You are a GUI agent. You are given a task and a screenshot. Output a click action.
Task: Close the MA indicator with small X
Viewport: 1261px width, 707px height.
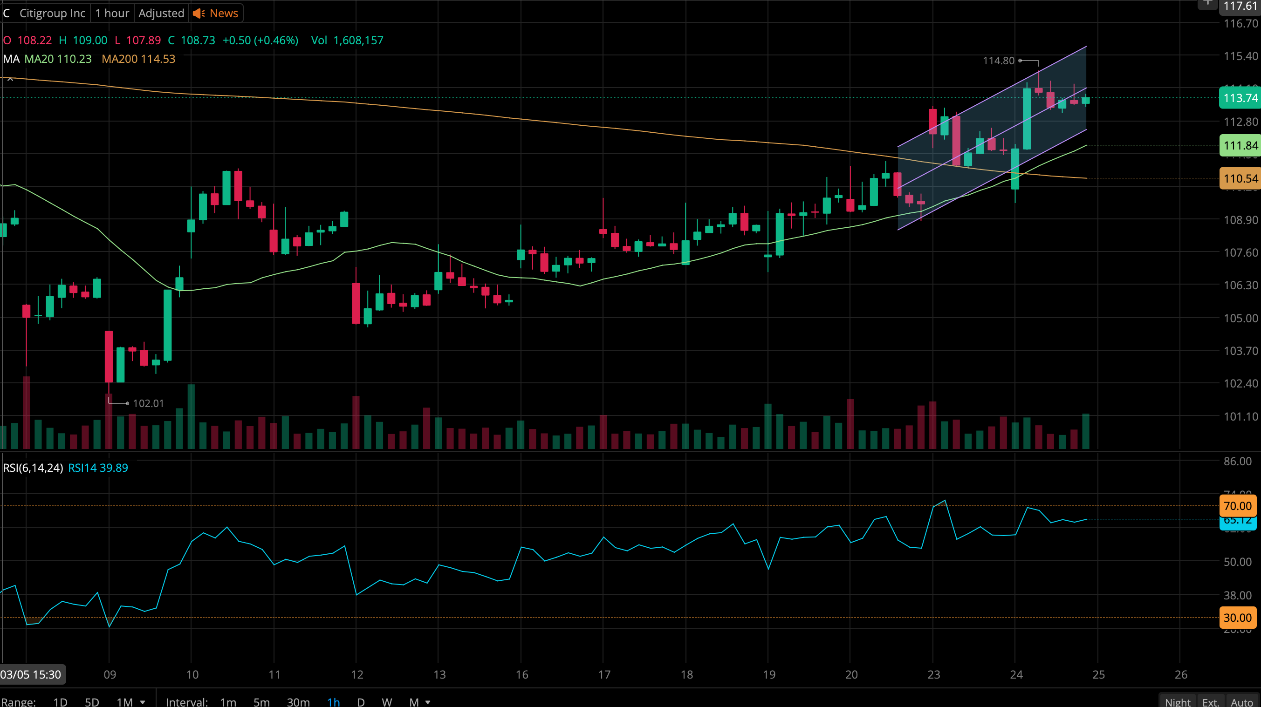pos(10,79)
